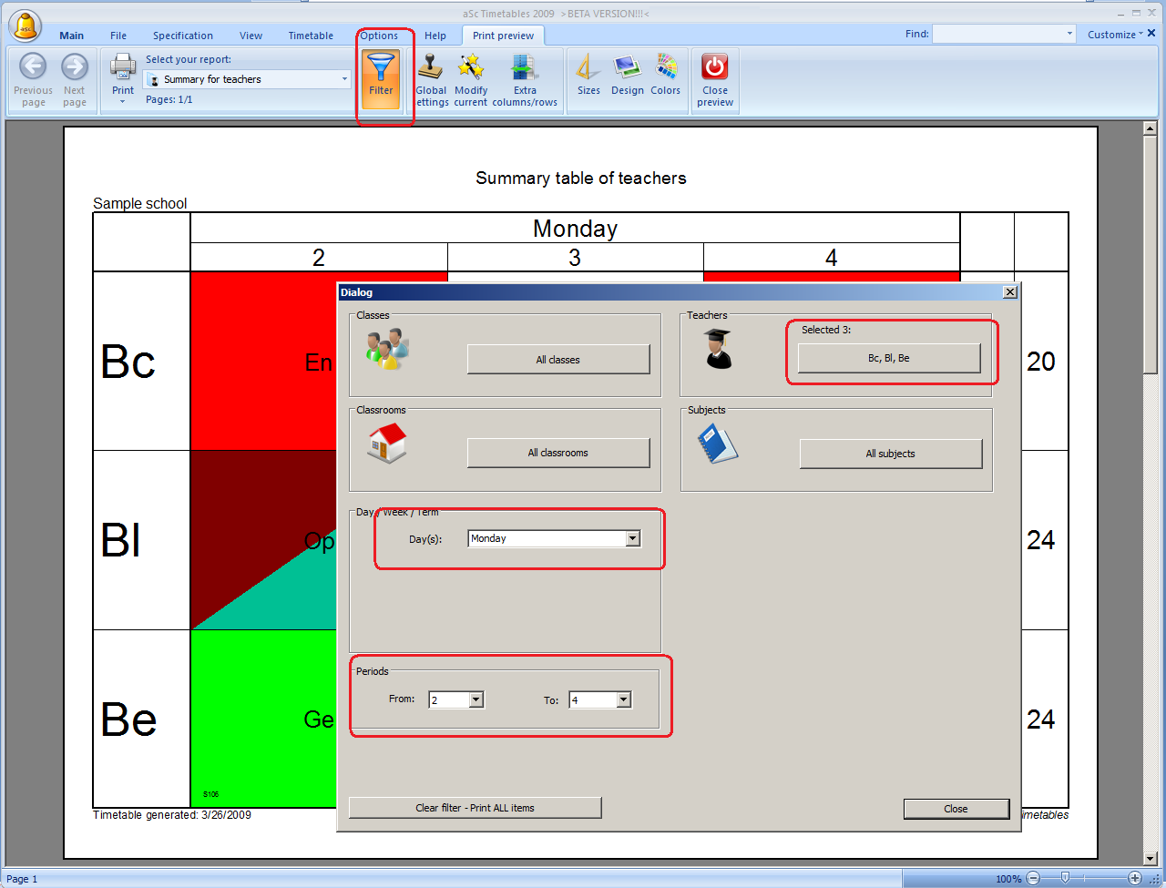Switch to the Timetable ribbon tab

(311, 36)
